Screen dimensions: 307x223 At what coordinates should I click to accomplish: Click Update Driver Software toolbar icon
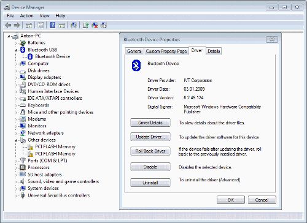[x=85, y=25]
